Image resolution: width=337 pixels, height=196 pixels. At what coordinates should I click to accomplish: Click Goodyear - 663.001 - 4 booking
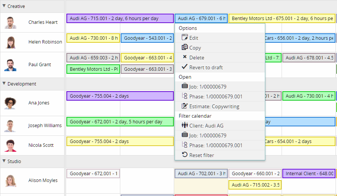147,58
